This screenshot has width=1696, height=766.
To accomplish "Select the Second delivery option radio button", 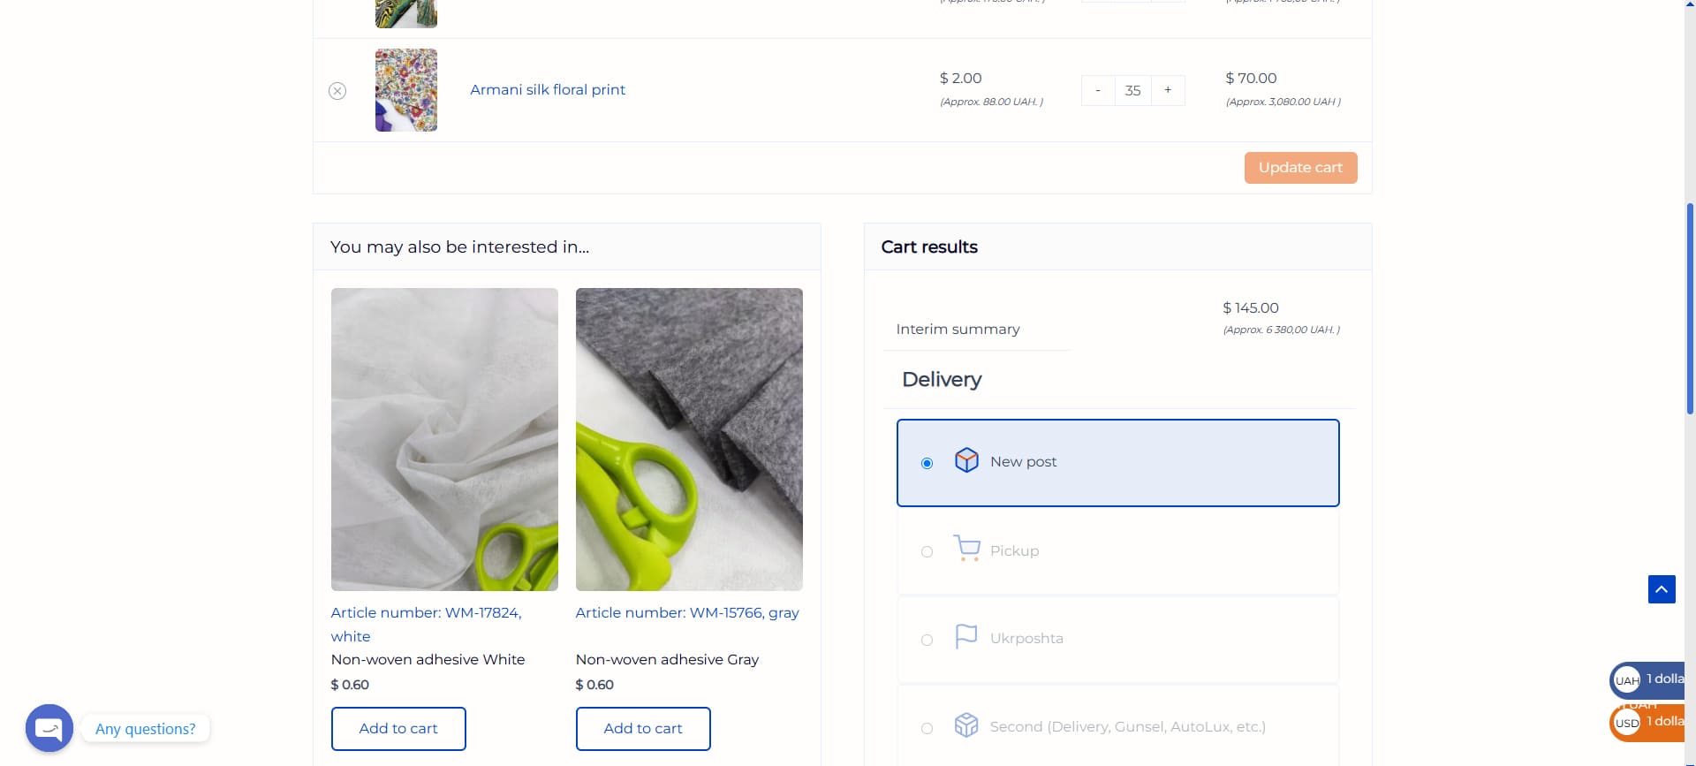I will pos(927,728).
